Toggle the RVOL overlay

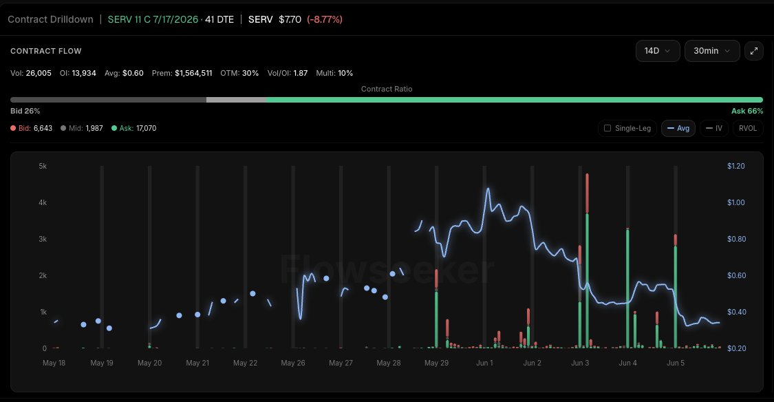(748, 129)
